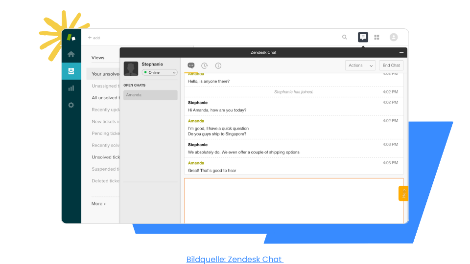
Task: Click the 'Stephanie has joined.' notice
Action: click(293, 92)
